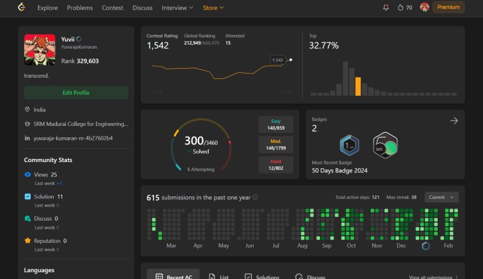Click the Edit Profile button
Screen dimensions: 483x279
pyautogui.click(x=76, y=93)
